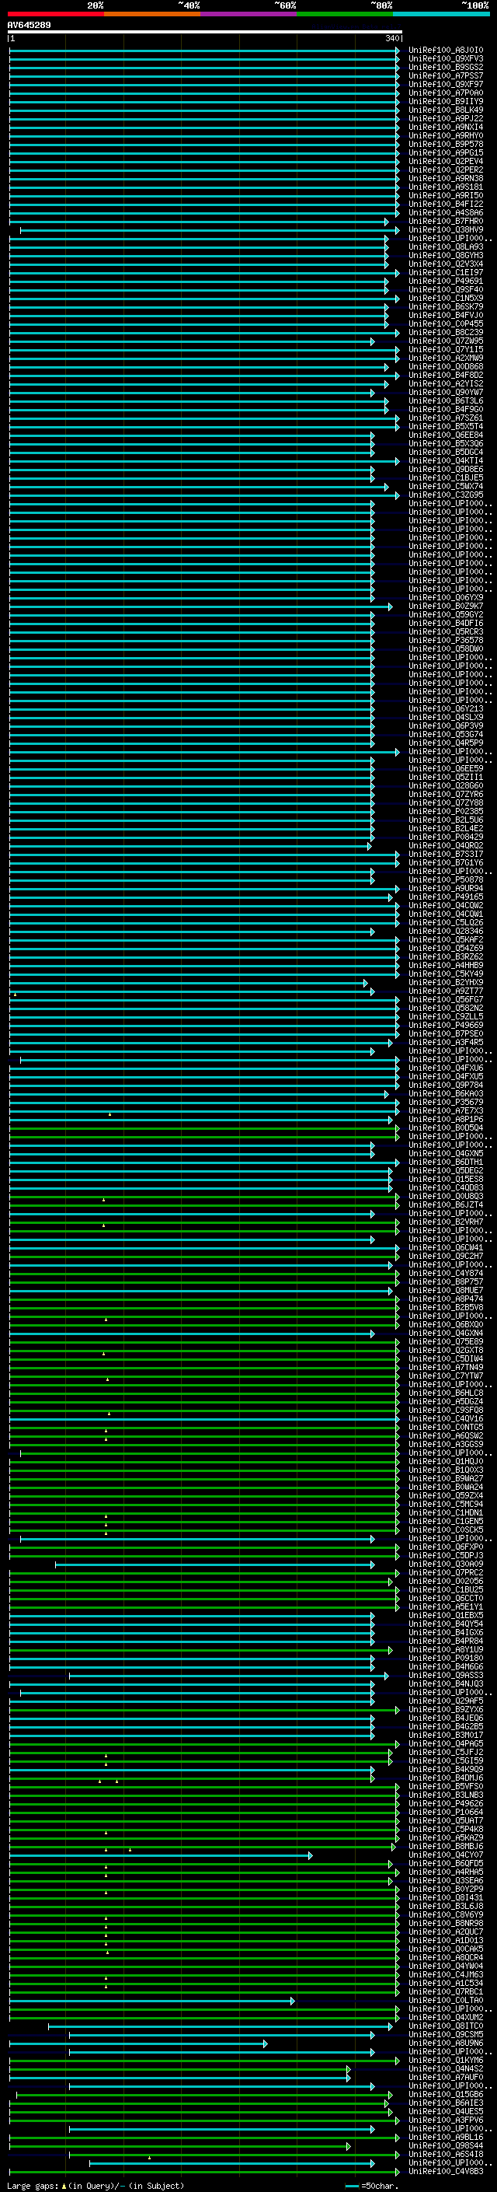Click the red 20% identity legend segment

click(x=56, y=14)
